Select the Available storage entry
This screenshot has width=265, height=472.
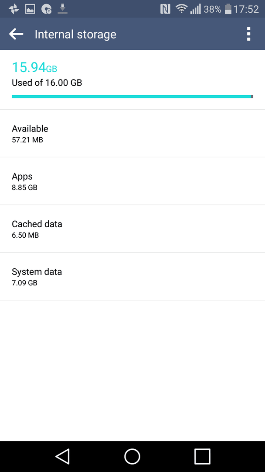point(132,133)
